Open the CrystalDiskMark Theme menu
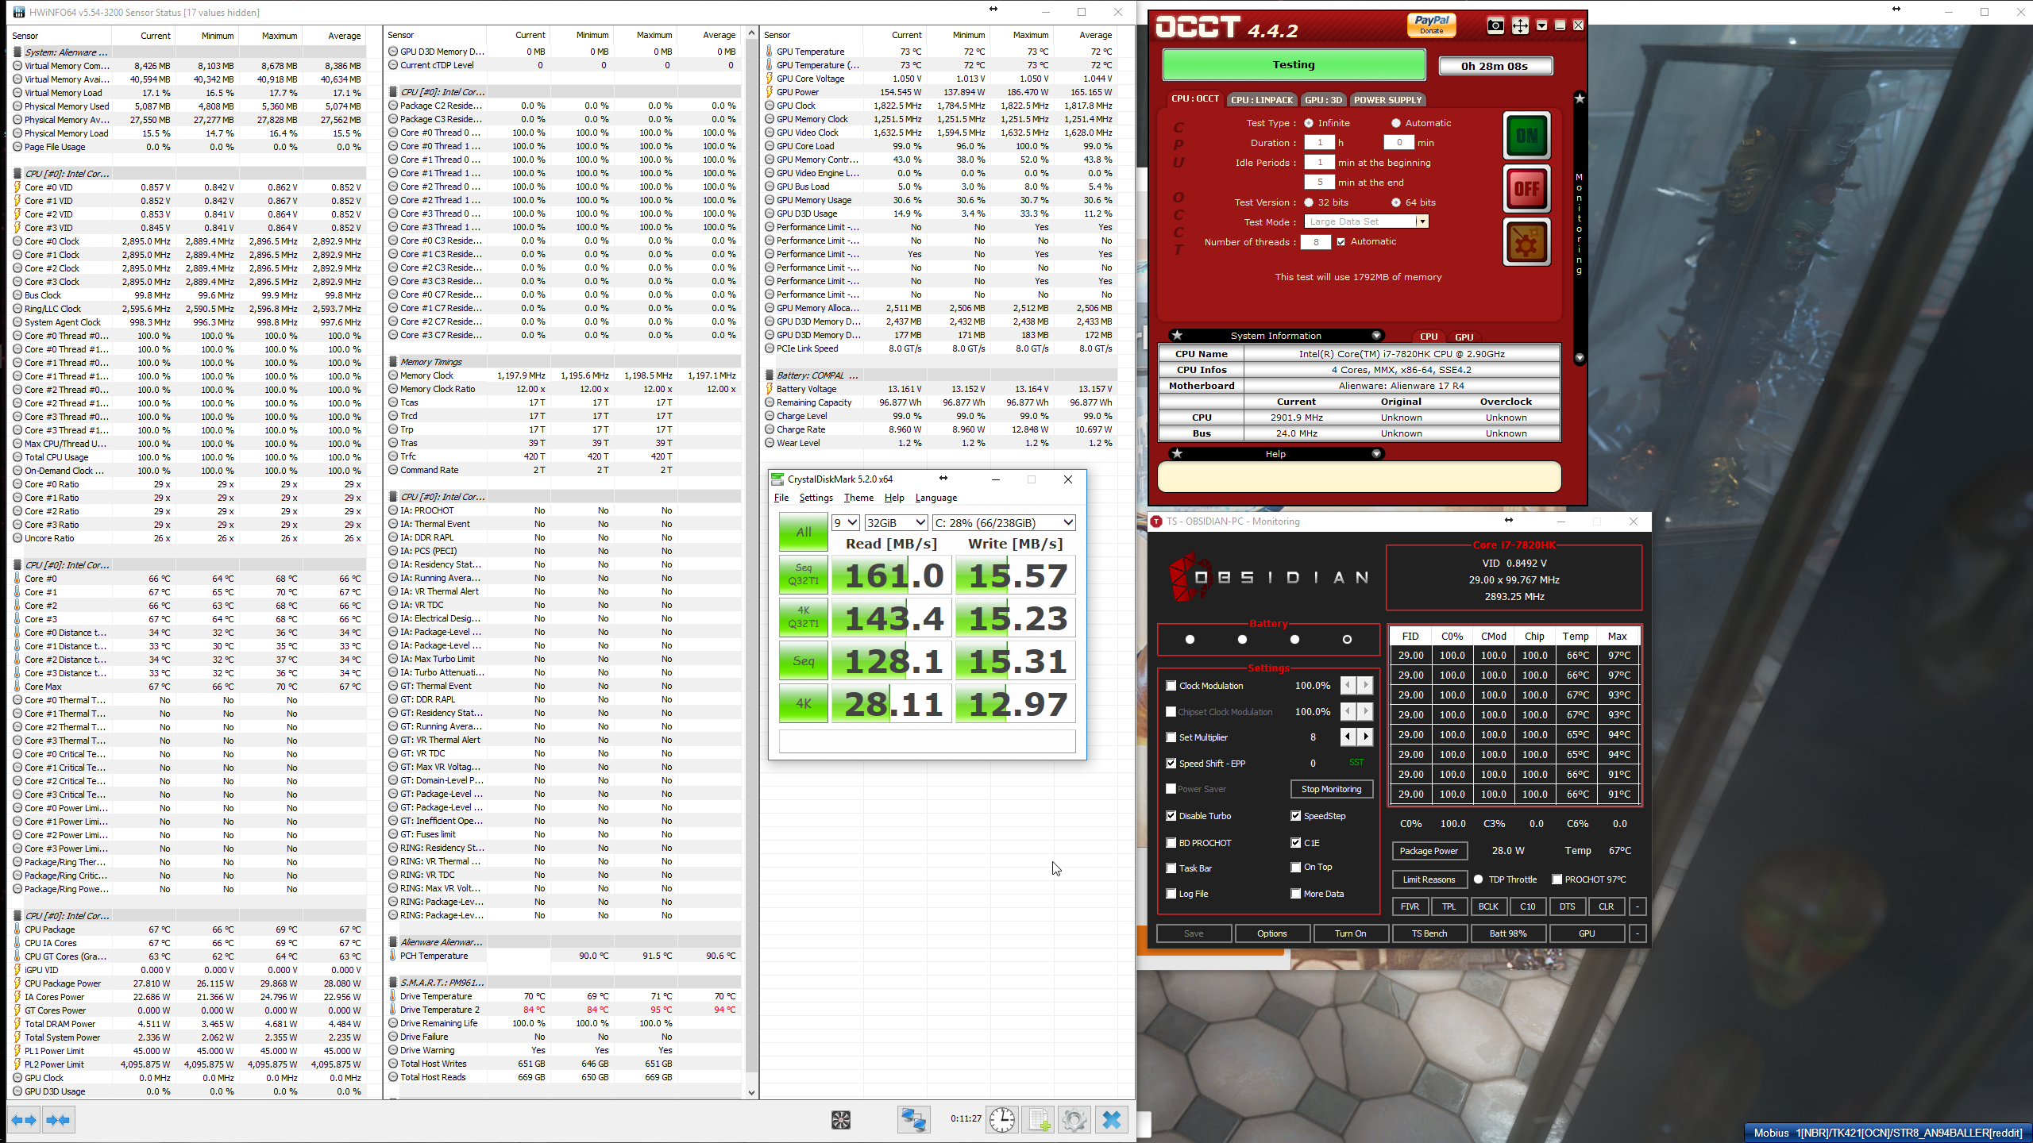Viewport: 2033px width, 1143px height. click(858, 498)
